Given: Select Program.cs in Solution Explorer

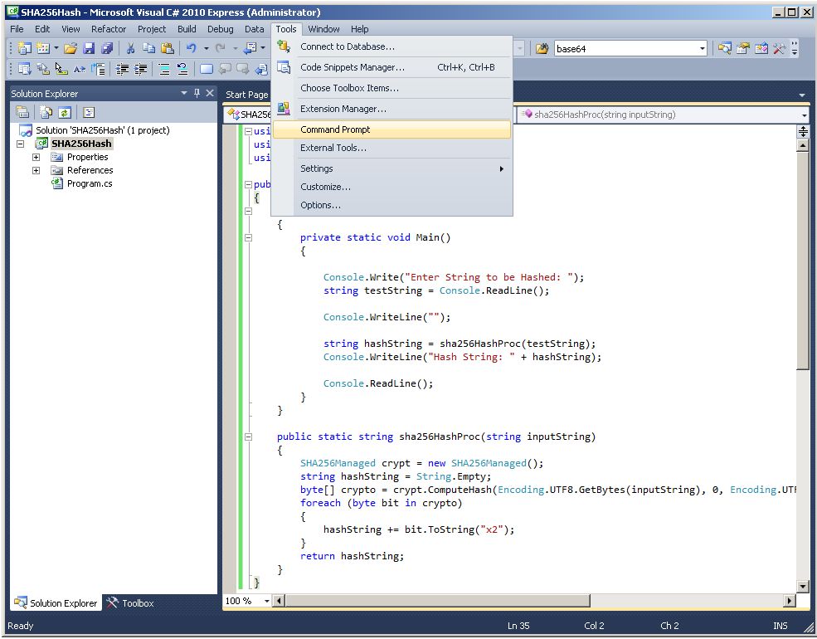Looking at the screenshot, I should coord(90,183).
